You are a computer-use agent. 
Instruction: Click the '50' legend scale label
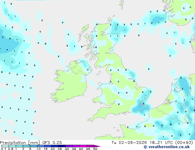(95, 149)
